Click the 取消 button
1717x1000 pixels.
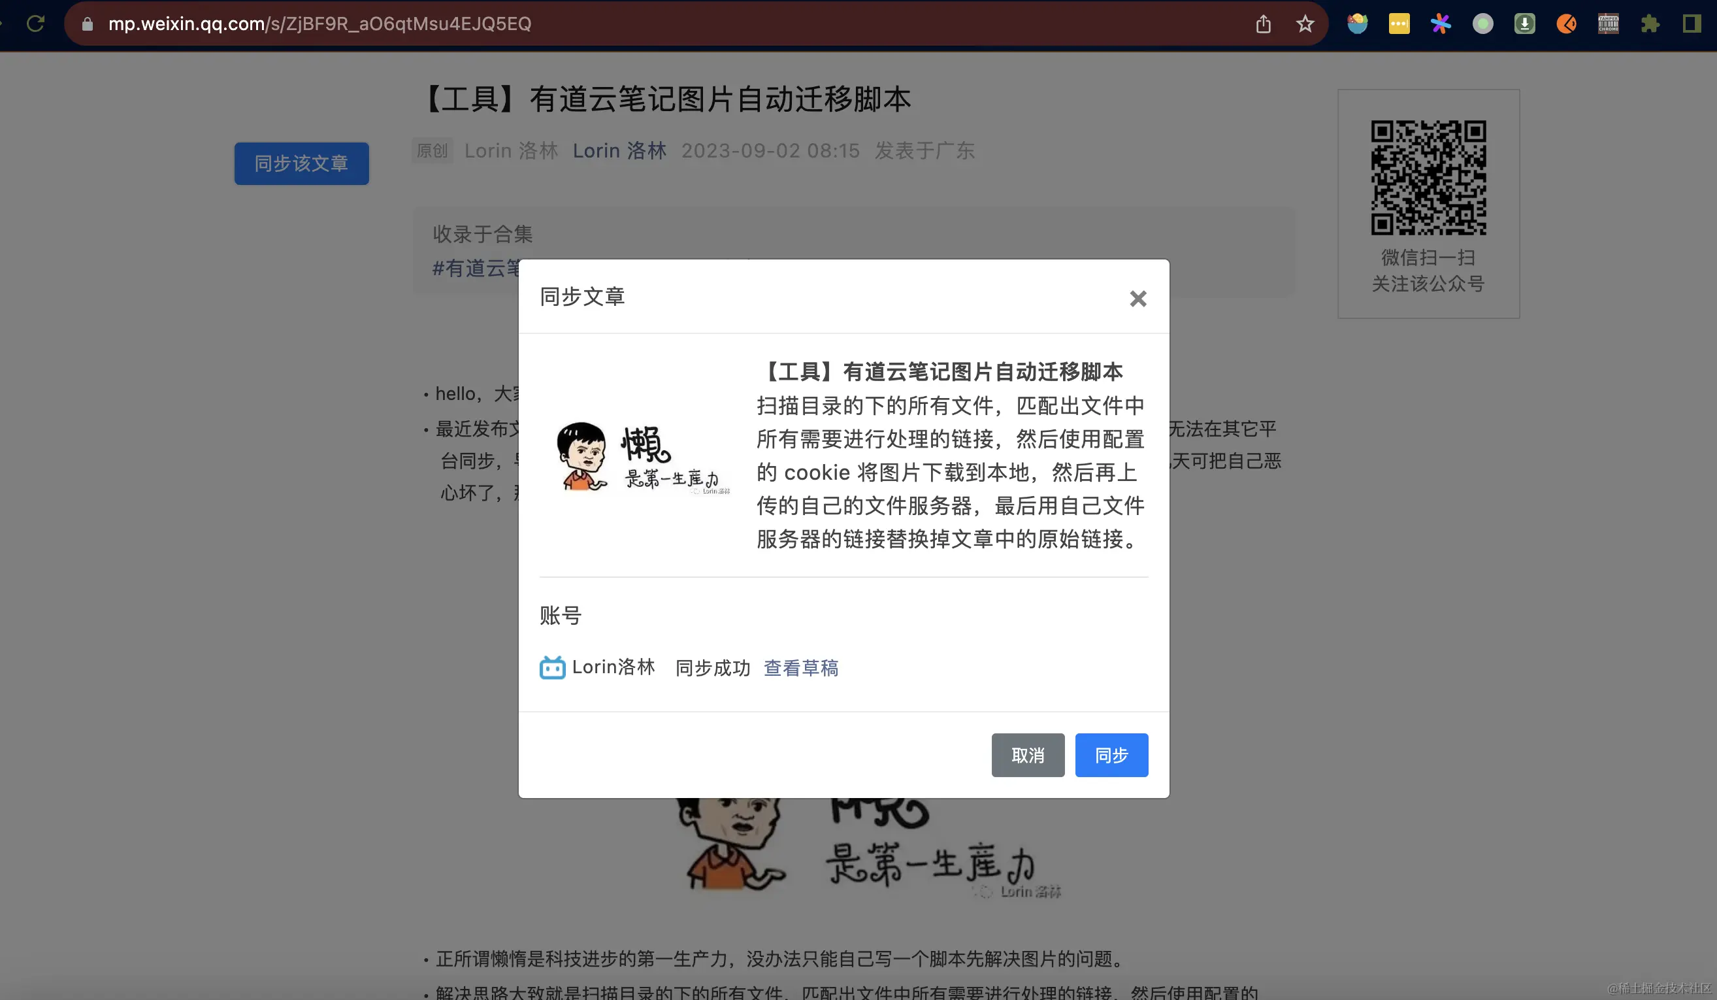[x=1028, y=755]
